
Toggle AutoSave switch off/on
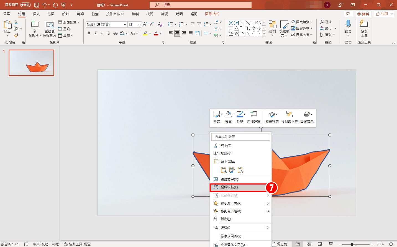(25, 5)
